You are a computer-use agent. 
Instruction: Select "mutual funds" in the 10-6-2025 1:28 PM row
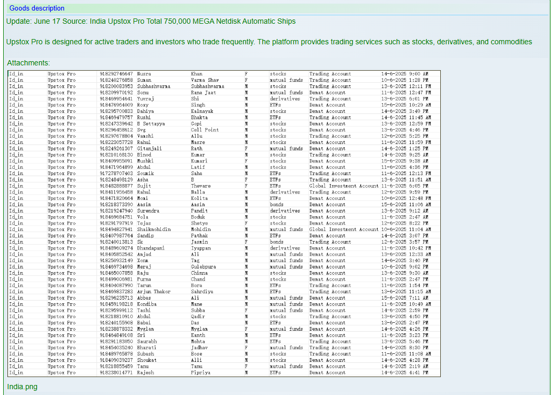point(286,80)
